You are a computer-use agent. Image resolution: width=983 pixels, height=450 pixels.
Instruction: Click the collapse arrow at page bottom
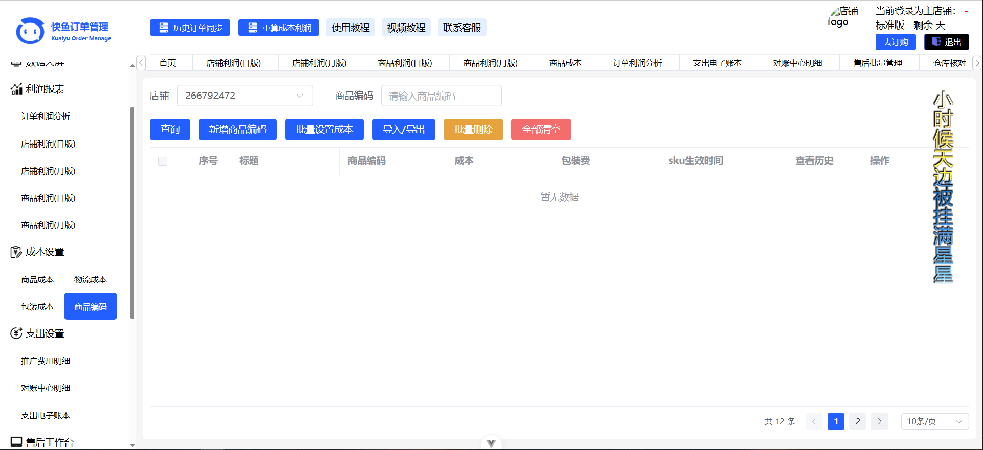point(491,443)
